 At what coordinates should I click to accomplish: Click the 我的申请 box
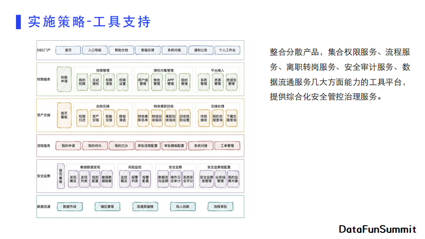(68, 146)
